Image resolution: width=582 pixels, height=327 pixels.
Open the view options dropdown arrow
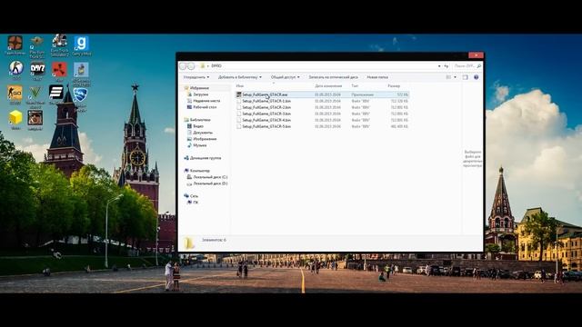point(455,77)
